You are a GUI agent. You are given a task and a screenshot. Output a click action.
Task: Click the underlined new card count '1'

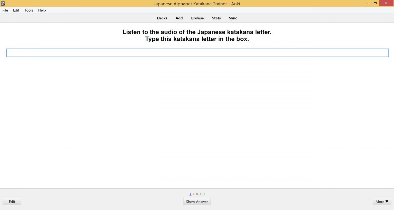(x=190, y=194)
